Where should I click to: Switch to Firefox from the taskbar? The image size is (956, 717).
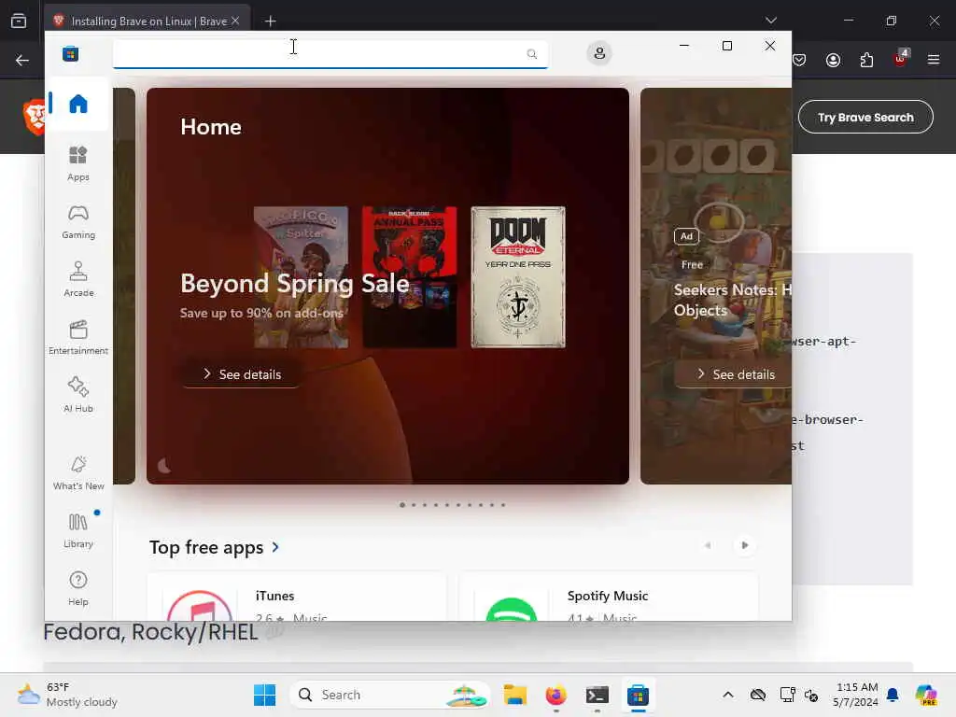[555, 695]
